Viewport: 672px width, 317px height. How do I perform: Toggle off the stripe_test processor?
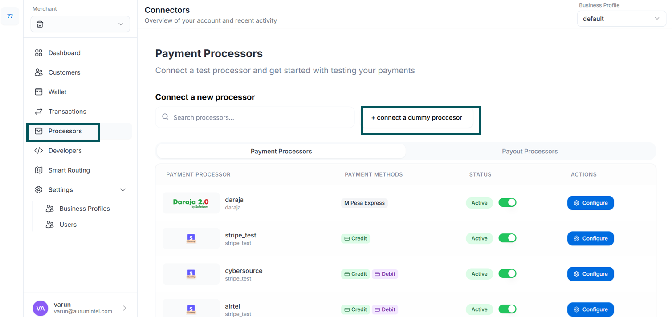point(507,238)
